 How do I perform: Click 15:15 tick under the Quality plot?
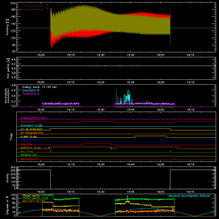pos(71,192)
